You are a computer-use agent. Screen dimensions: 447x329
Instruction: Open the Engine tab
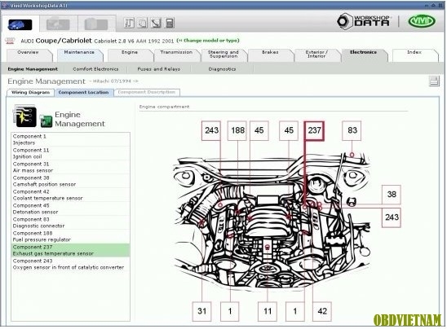[x=130, y=55]
